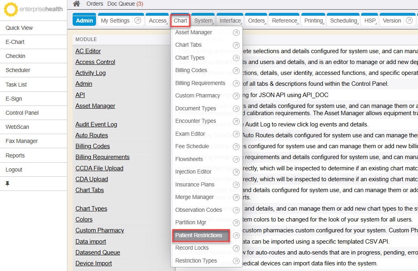Choose Merge Manager in the Chart menu
The height and width of the screenshot is (271, 418).
(x=194, y=197)
